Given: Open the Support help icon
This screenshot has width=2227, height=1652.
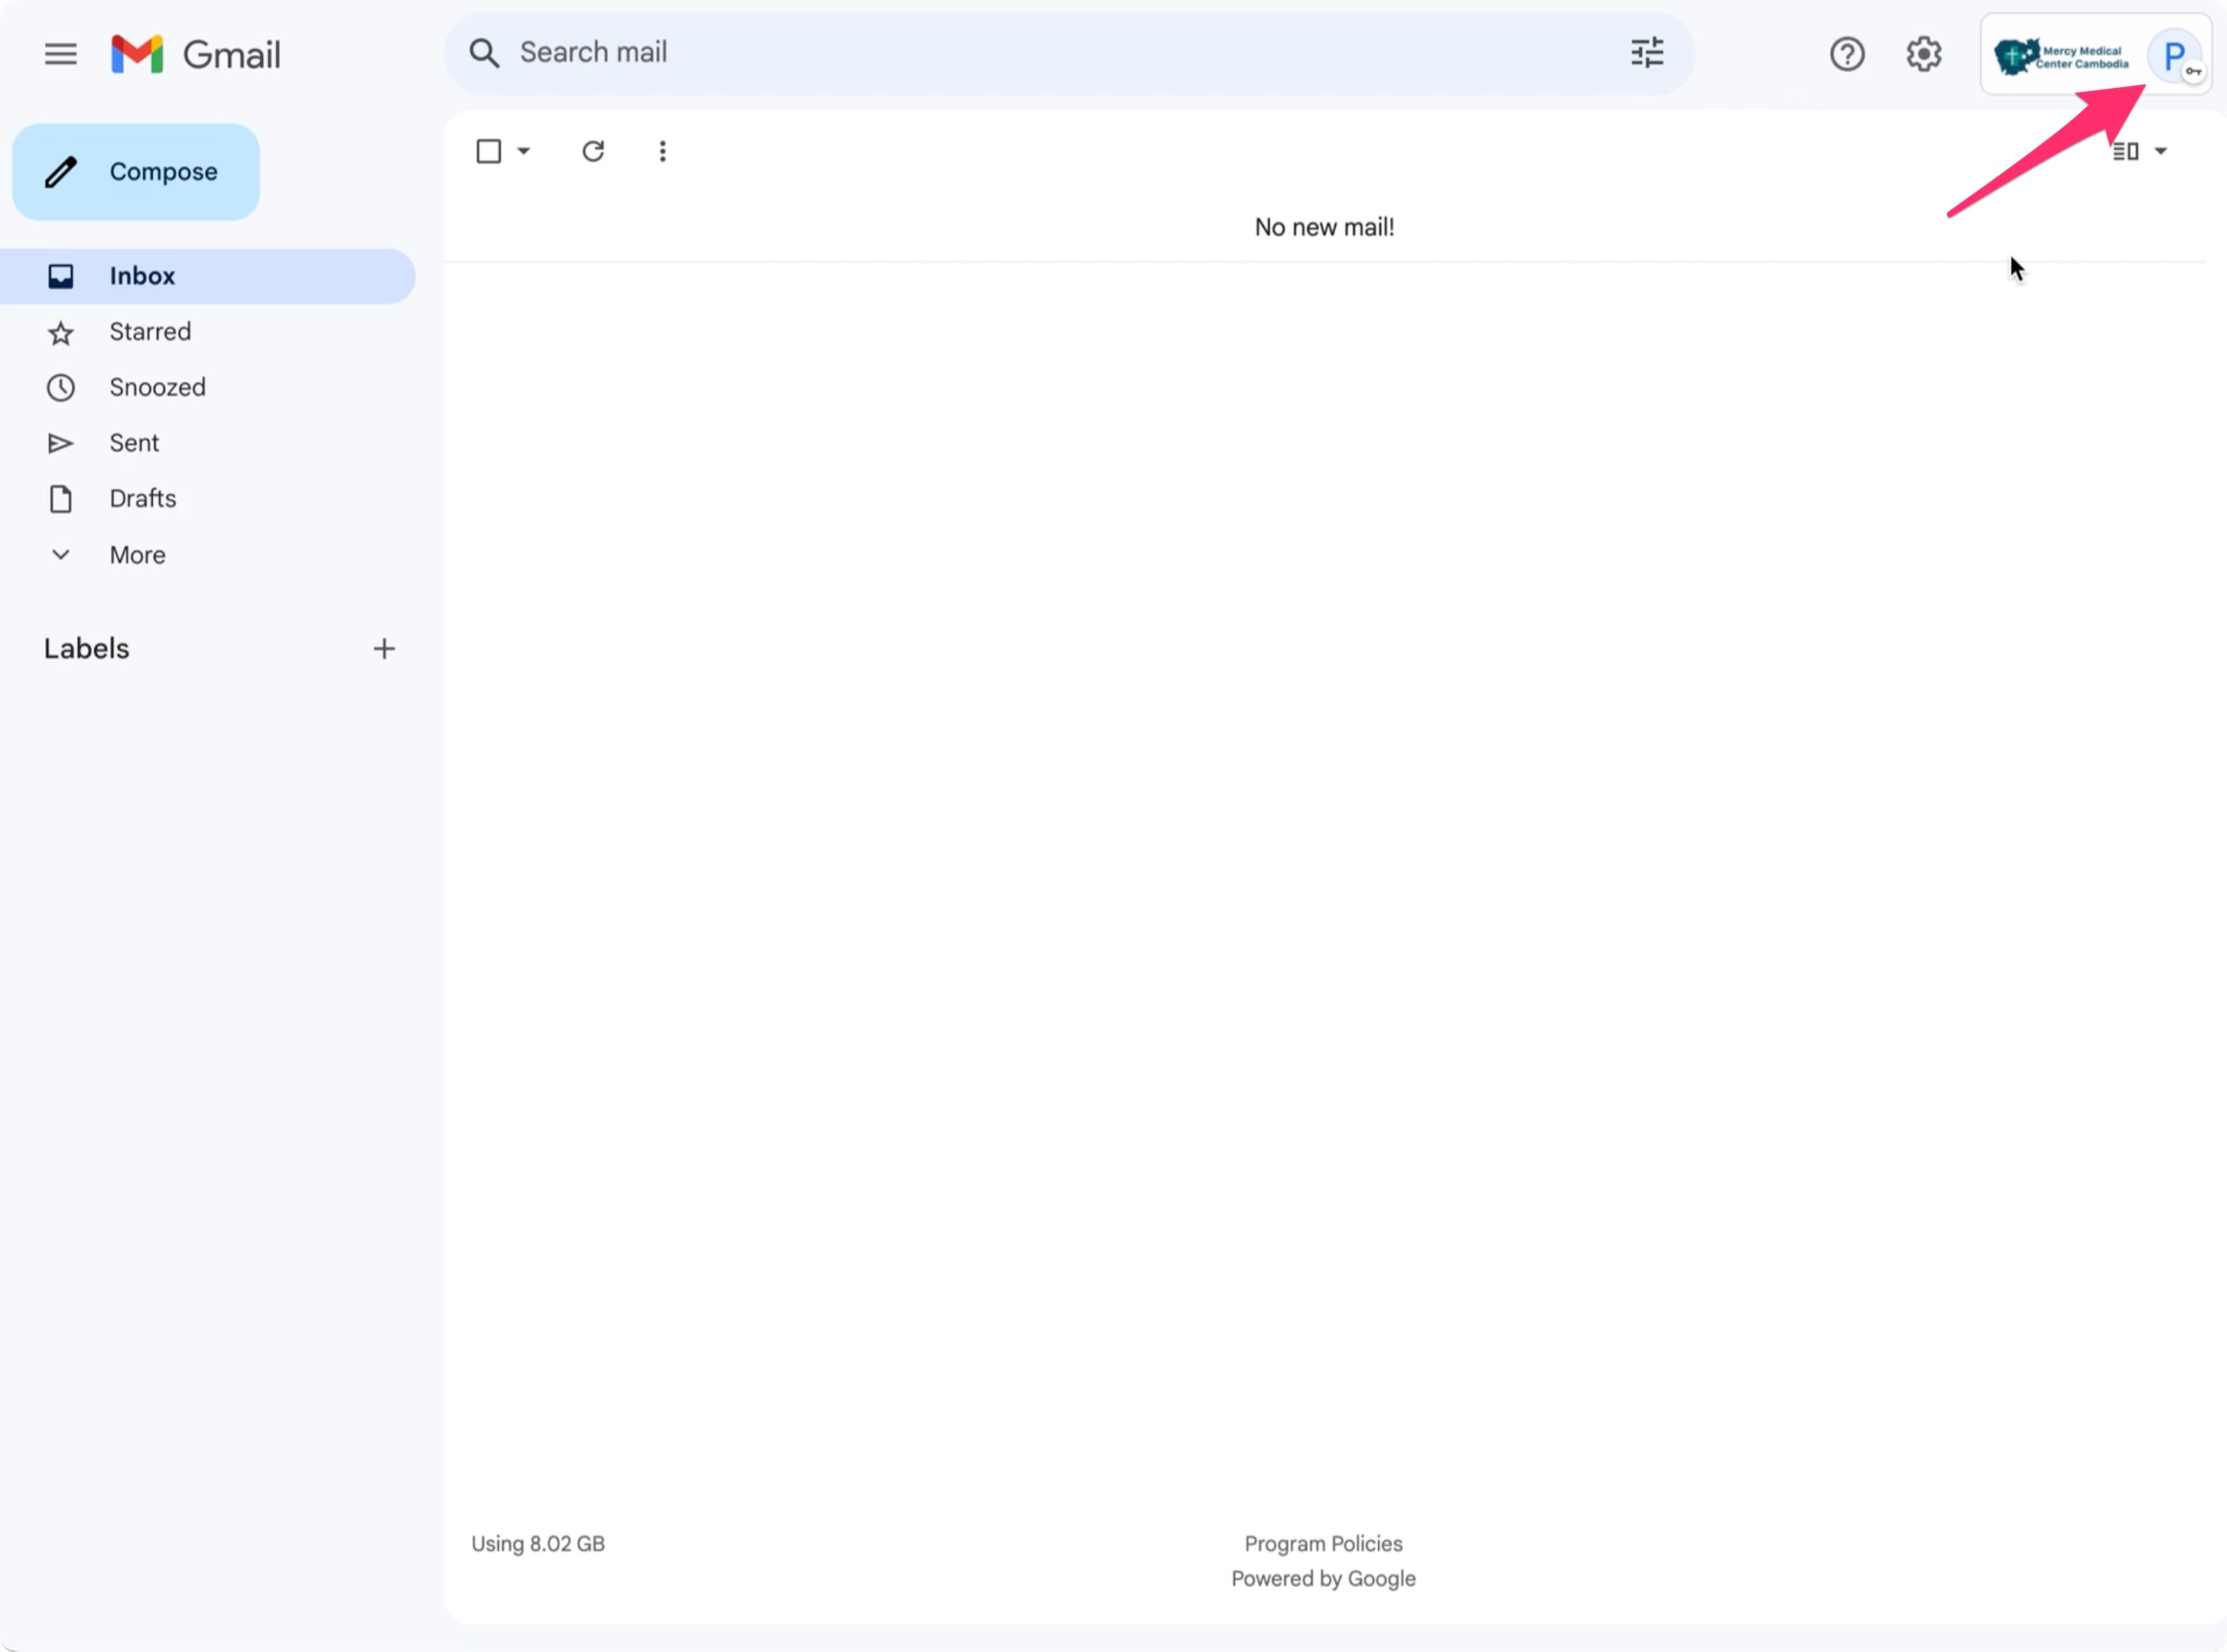Looking at the screenshot, I should [x=1846, y=54].
